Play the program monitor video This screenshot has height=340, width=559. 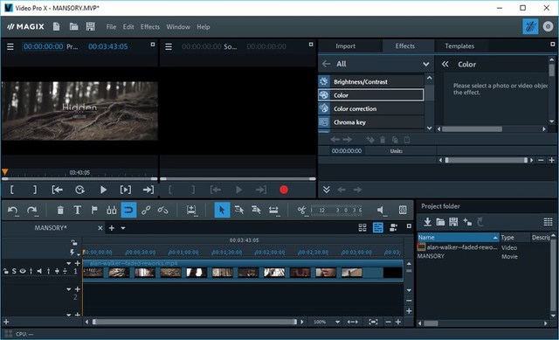tap(103, 190)
